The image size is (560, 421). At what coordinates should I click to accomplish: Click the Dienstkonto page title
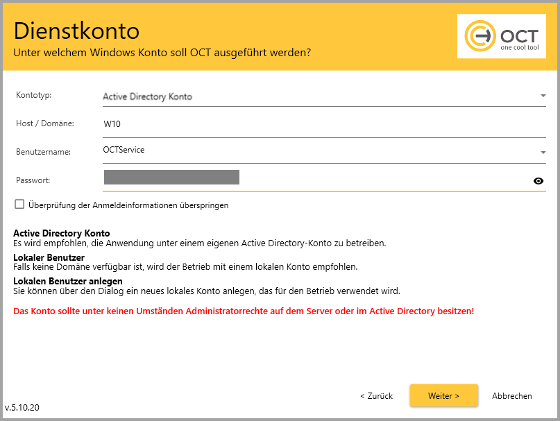[x=76, y=31]
